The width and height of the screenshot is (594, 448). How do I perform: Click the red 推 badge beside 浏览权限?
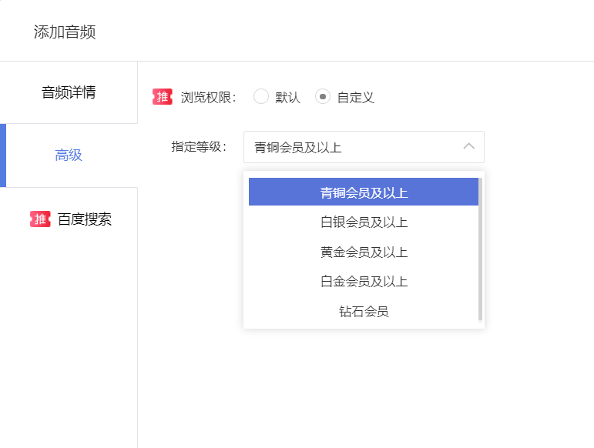point(162,96)
